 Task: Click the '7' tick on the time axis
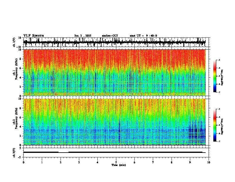coord(153,162)
